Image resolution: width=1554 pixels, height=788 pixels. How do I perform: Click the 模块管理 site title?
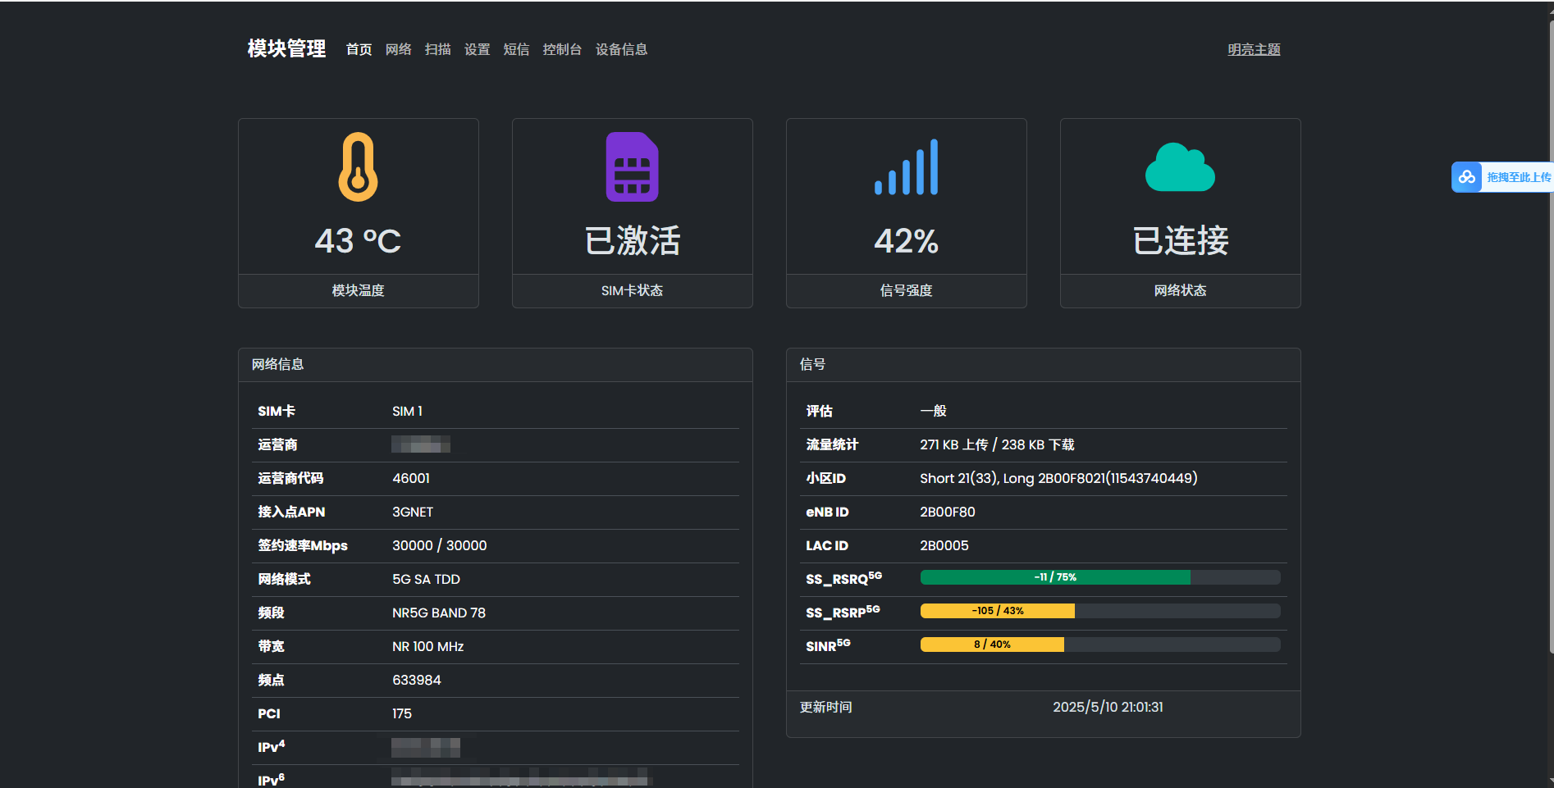[286, 49]
